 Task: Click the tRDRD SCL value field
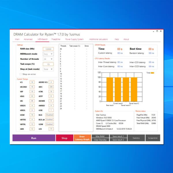click(51, 82)
